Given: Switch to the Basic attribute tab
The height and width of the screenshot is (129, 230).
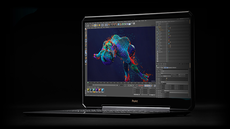Looking at the screenshot, I should pos(158,68).
